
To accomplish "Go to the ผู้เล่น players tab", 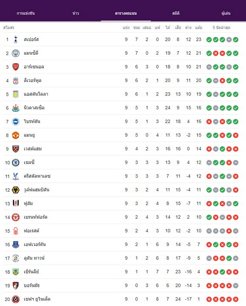I will pos(226,13).
